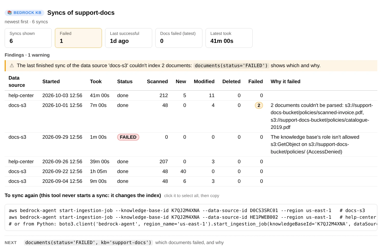Click the warning triangle icon in findings banner
The image size is (382, 250).
[12, 66]
